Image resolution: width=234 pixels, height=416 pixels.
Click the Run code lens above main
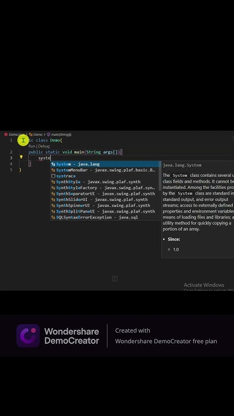coord(32,146)
